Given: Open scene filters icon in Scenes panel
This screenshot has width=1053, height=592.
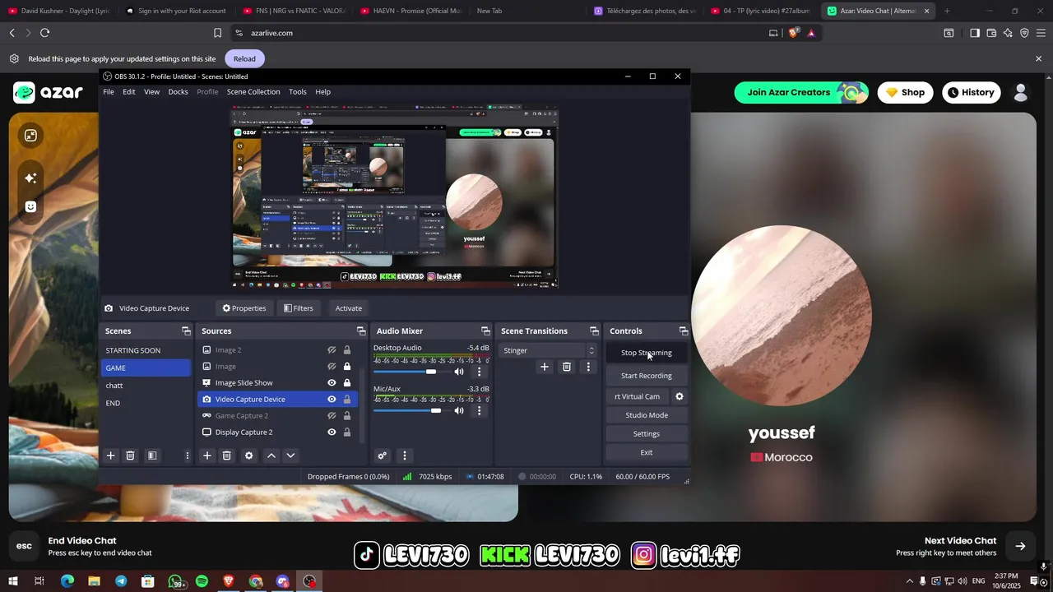Looking at the screenshot, I should pyautogui.click(x=152, y=456).
